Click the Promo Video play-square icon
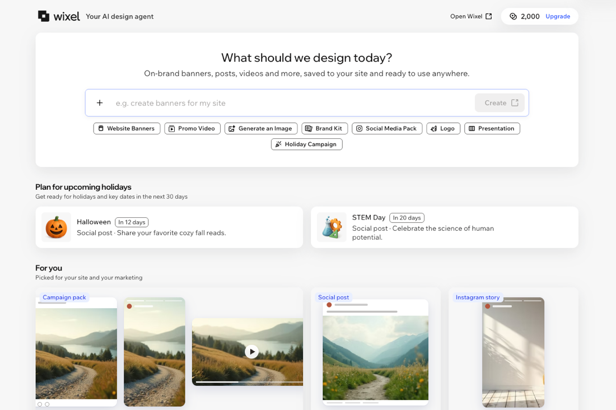 click(172, 128)
